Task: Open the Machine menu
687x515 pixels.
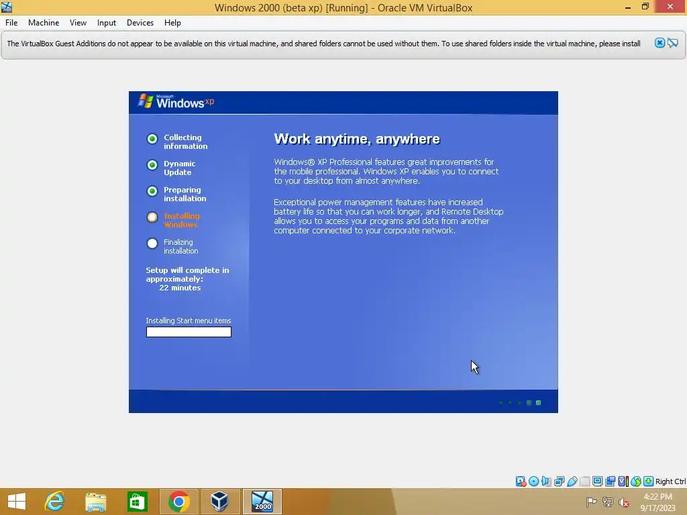Action: pos(44,23)
